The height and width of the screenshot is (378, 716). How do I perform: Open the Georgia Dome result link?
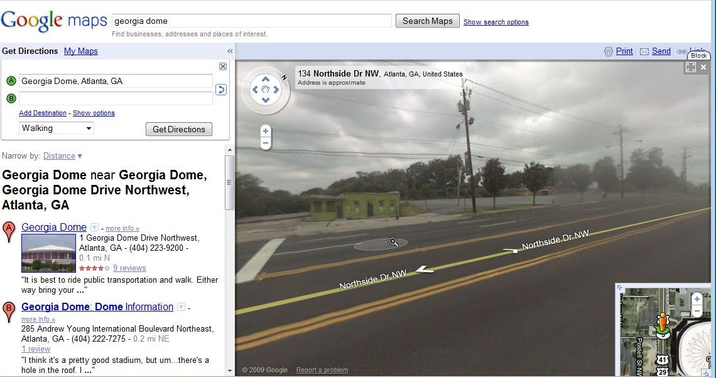pyautogui.click(x=54, y=227)
